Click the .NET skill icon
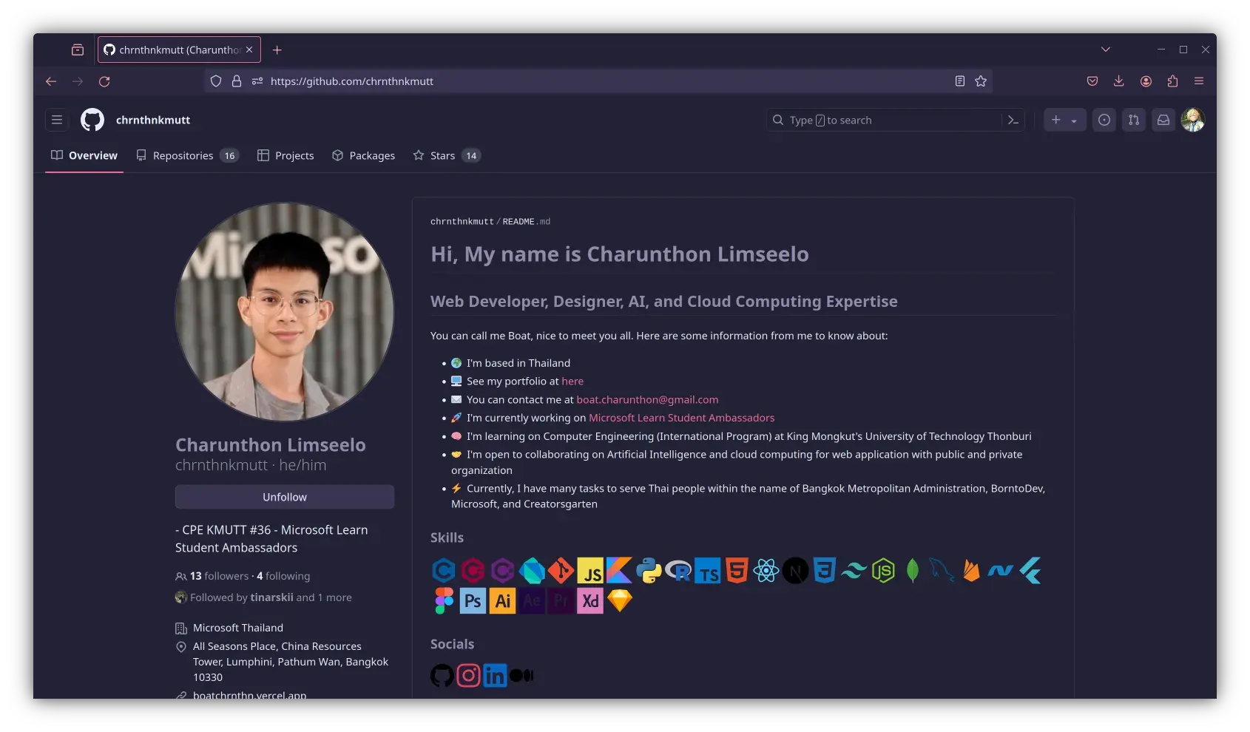The width and height of the screenshot is (1250, 732). [1001, 571]
